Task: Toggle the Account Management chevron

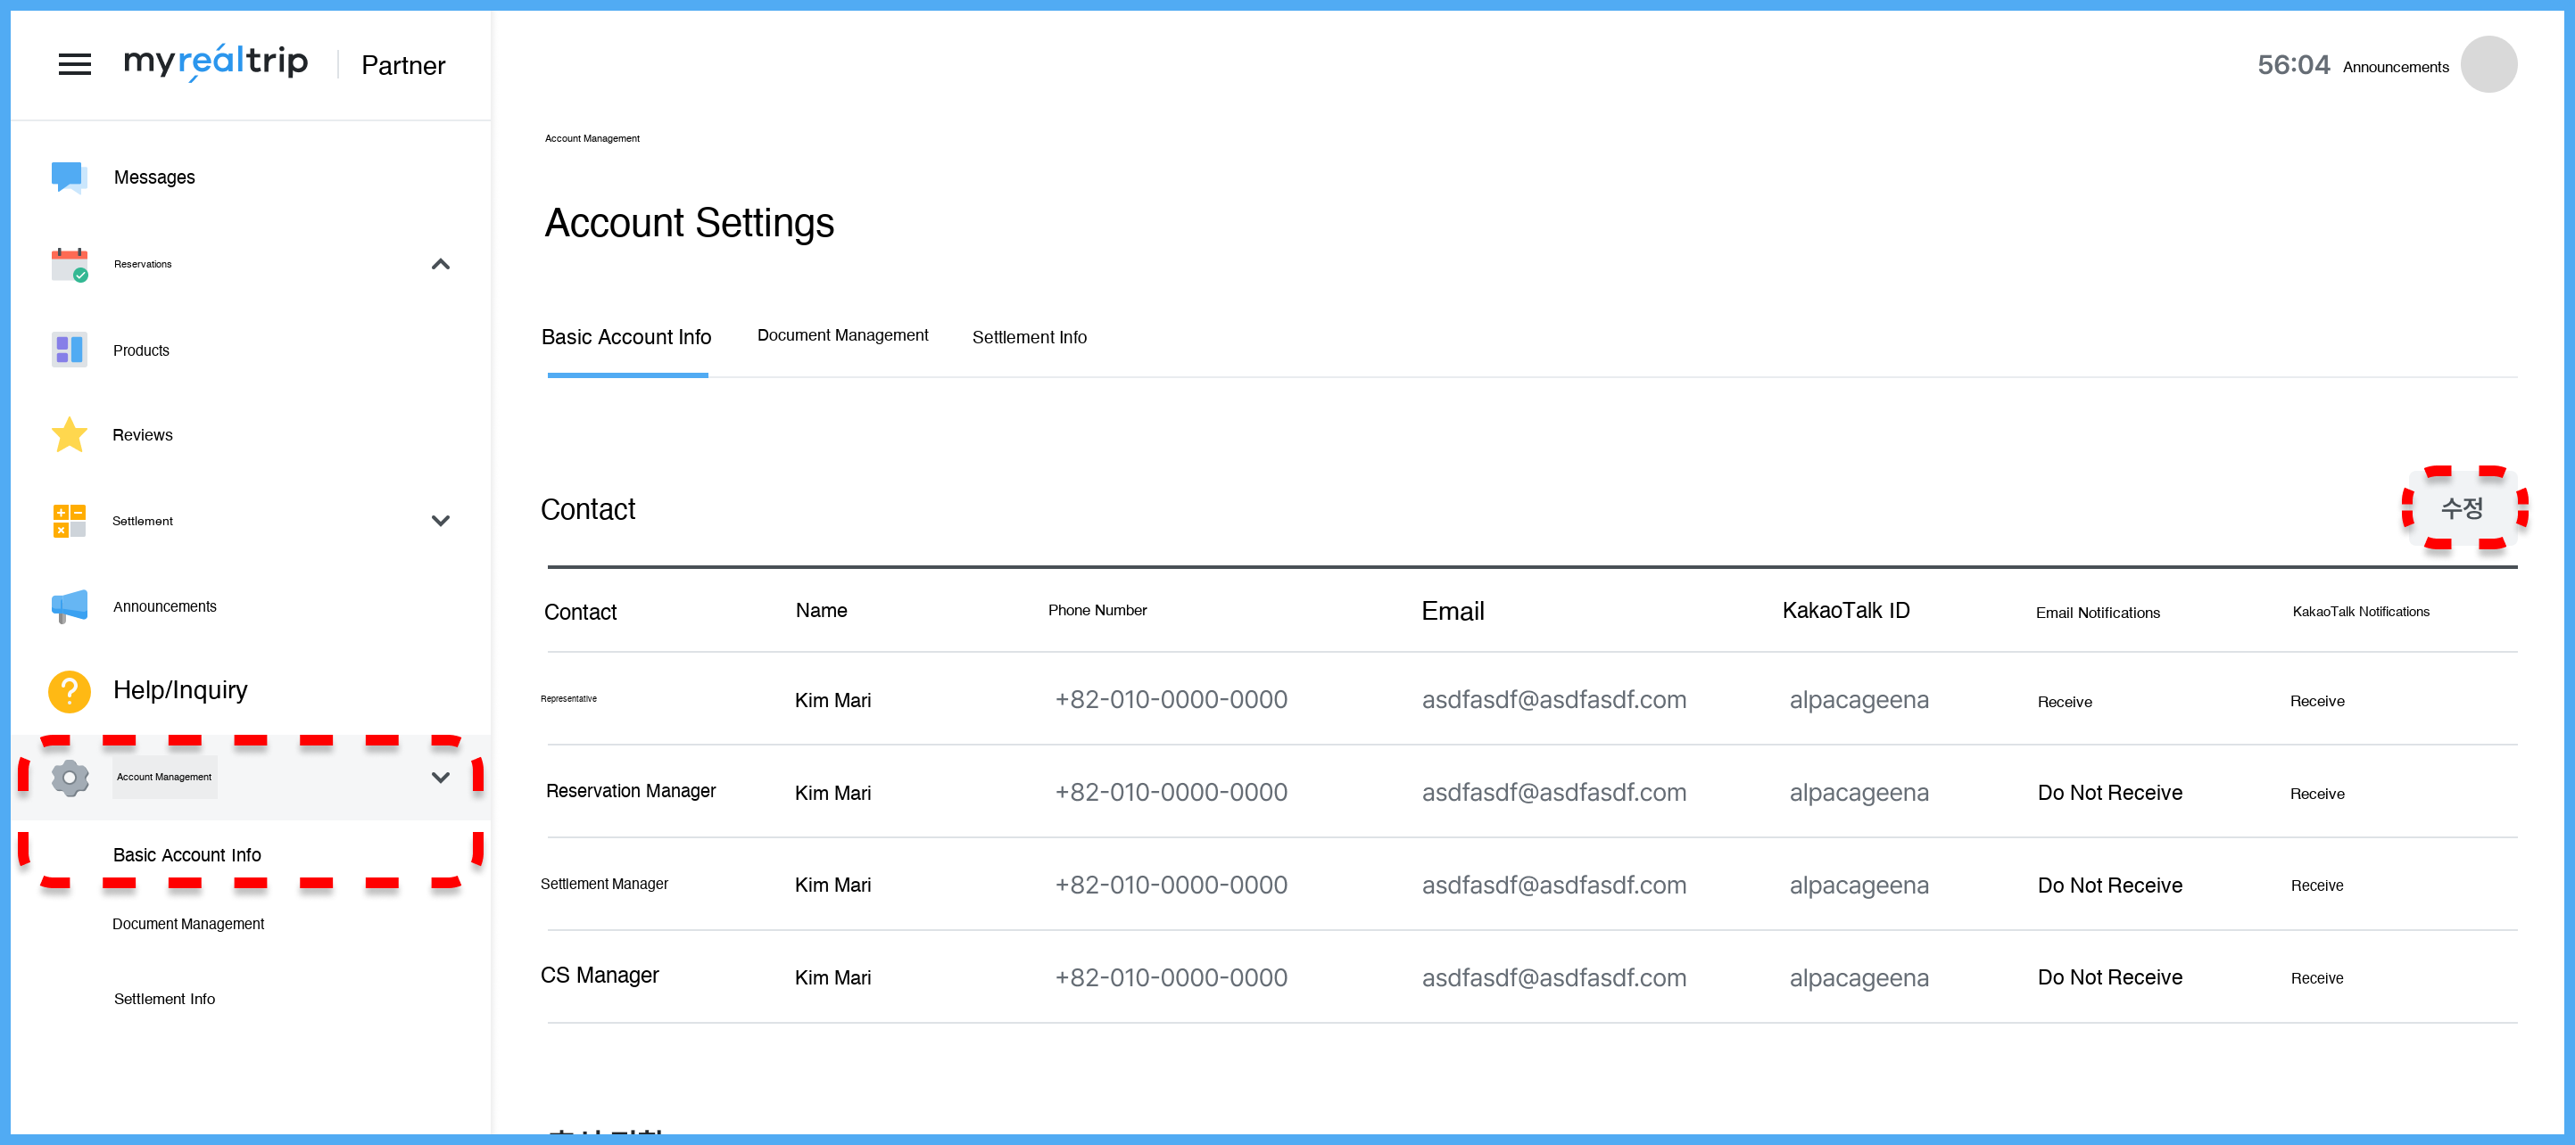Action: coord(440,778)
